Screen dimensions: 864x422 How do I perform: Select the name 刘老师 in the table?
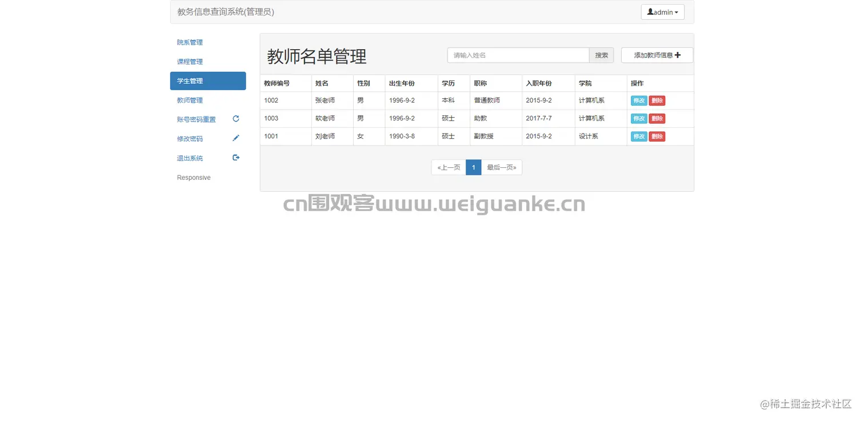[x=325, y=136]
